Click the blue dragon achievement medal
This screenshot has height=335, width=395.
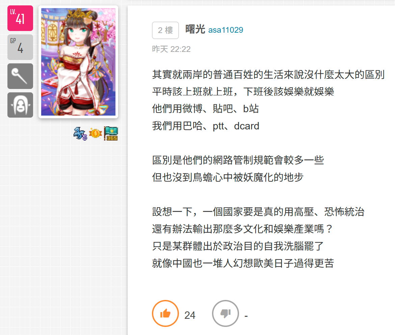pos(80,133)
